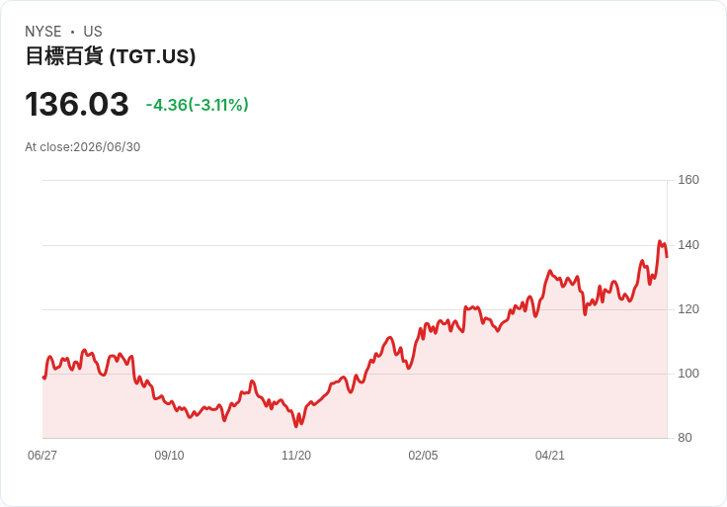Click the US market label
The width and height of the screenshot is (727, 507).
(93, 32)
